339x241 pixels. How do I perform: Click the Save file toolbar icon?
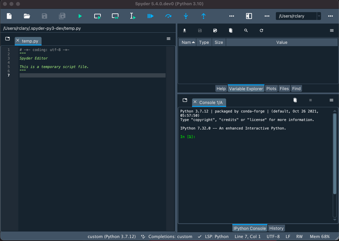pyautogui.click(x=44, y=16)
